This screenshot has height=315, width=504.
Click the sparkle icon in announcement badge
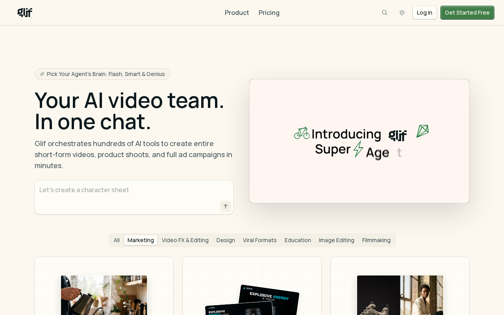(x=42, y=74)
